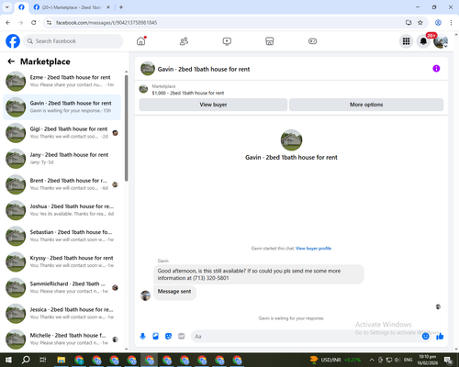
Task: Open the View buyer profile link
Action: (313, 249)
